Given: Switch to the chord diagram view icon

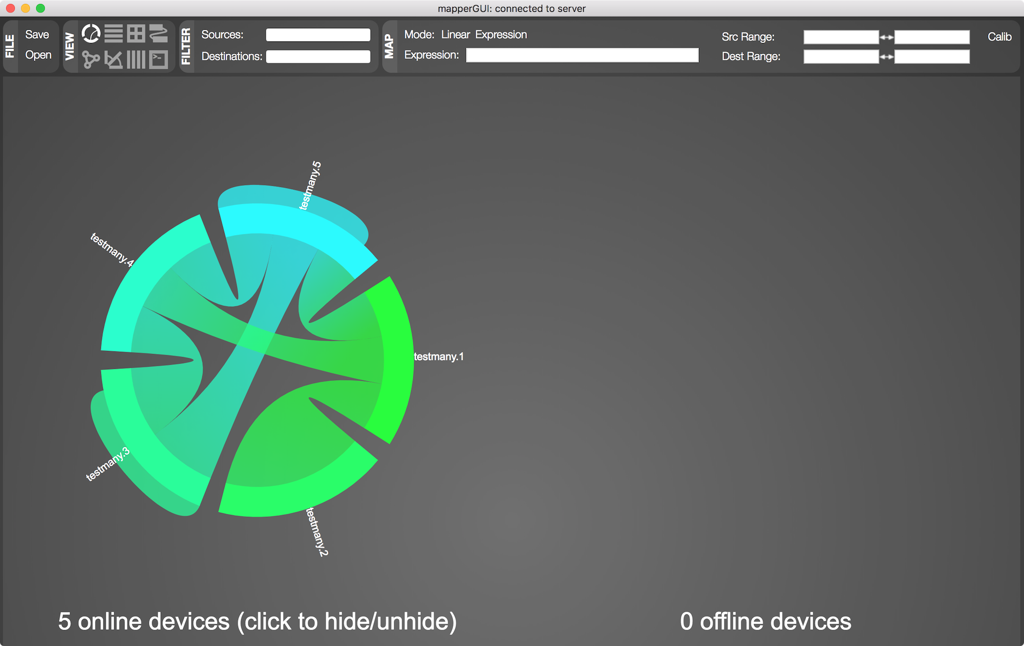Looking at the screenshot, I should [x=91, y=34].
